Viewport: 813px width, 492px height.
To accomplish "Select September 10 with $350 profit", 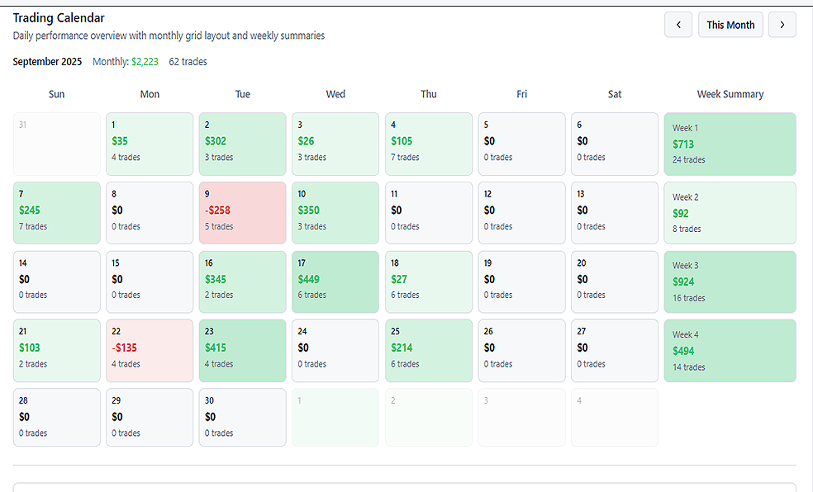I will pos(335,213).
